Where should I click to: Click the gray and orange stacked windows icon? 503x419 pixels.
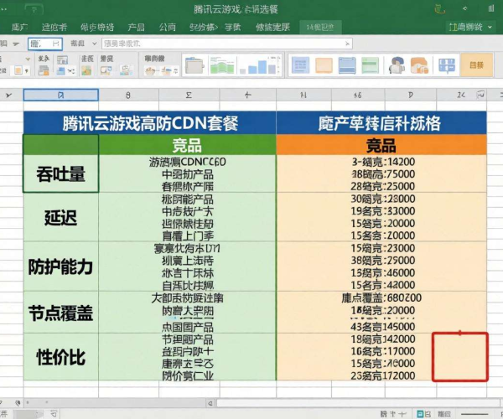coord(44,70)
